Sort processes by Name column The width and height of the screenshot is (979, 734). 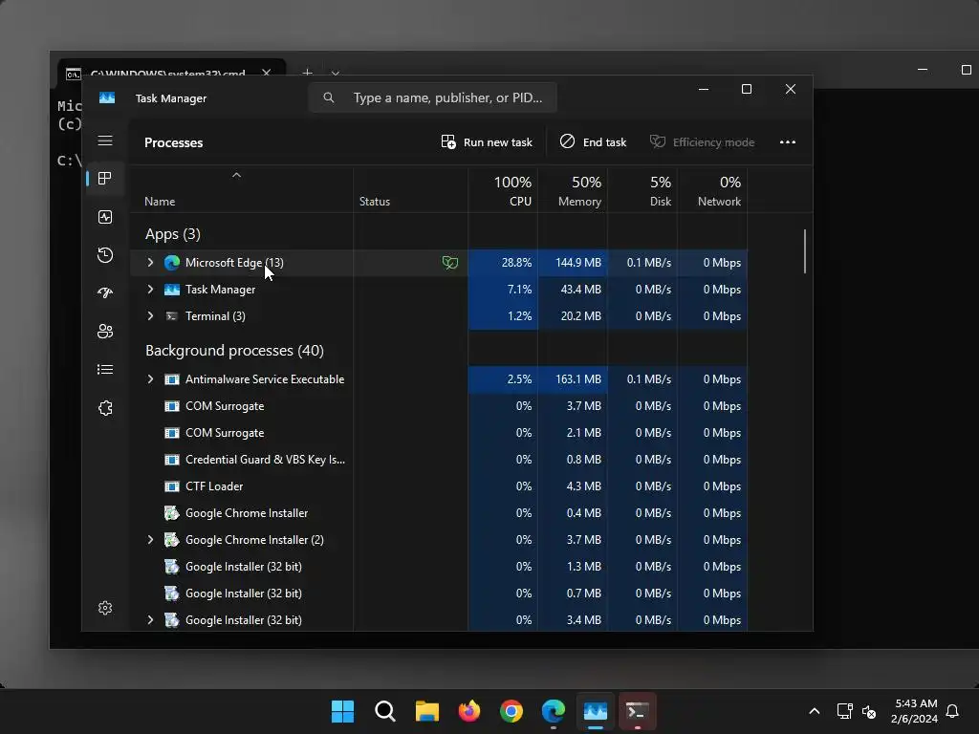(160, 202)
